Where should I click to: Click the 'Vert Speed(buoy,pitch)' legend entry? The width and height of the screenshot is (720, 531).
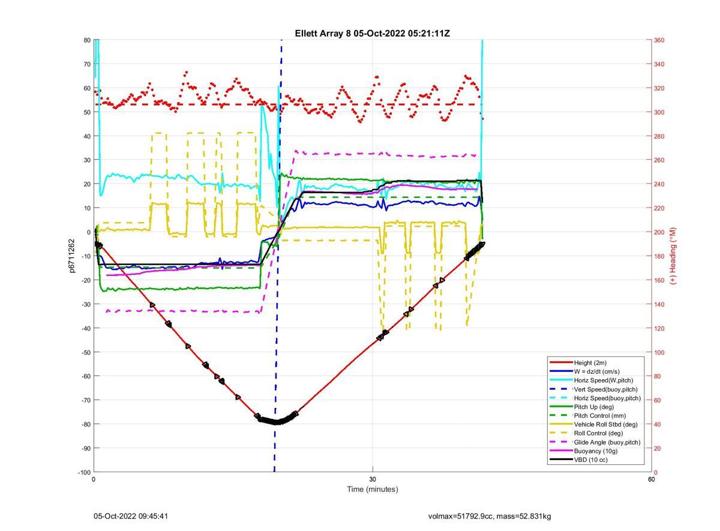(x=595, y=389)
